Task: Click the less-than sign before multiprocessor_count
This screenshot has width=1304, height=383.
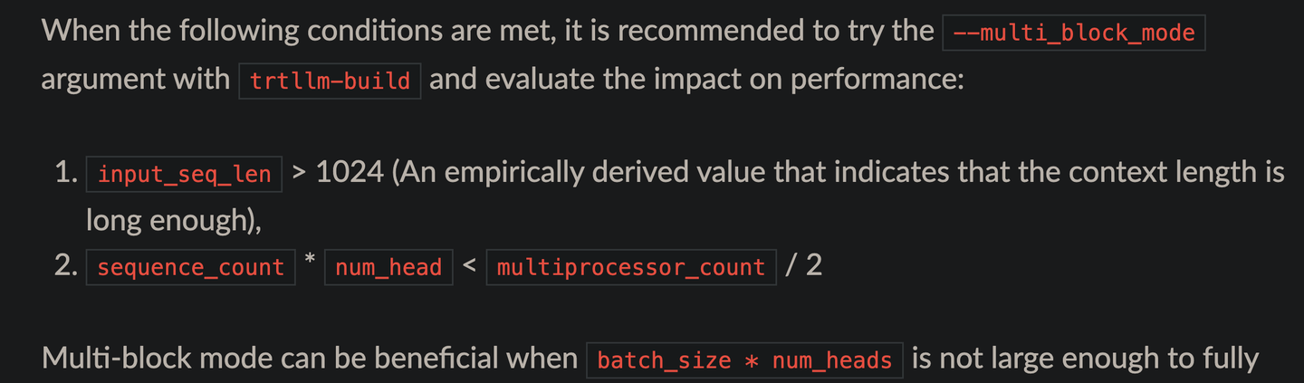Action: pyautogui.click(x=469, y=267)
